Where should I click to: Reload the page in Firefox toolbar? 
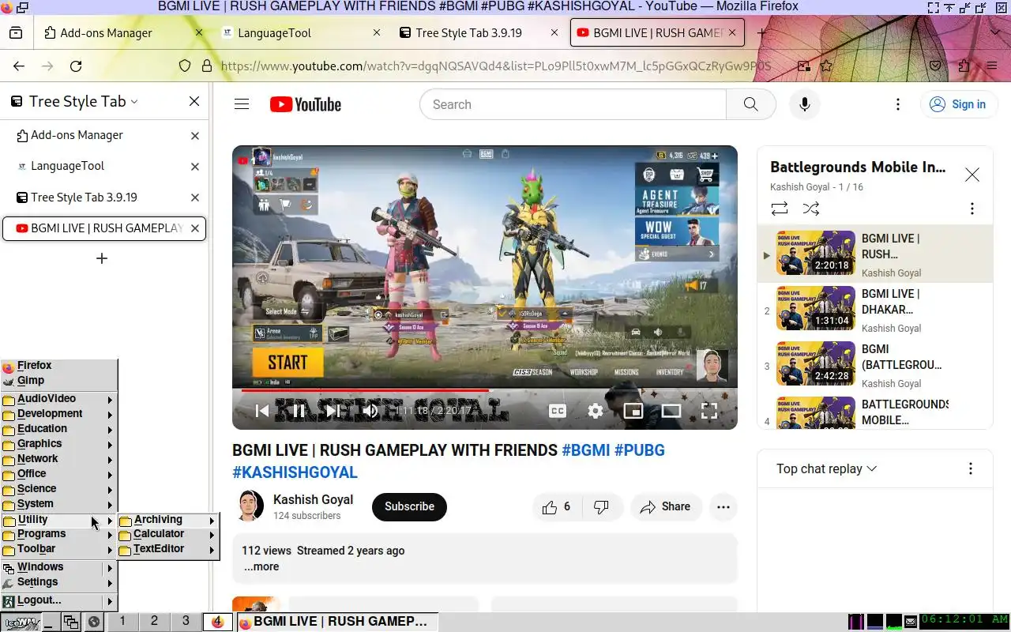76,66
